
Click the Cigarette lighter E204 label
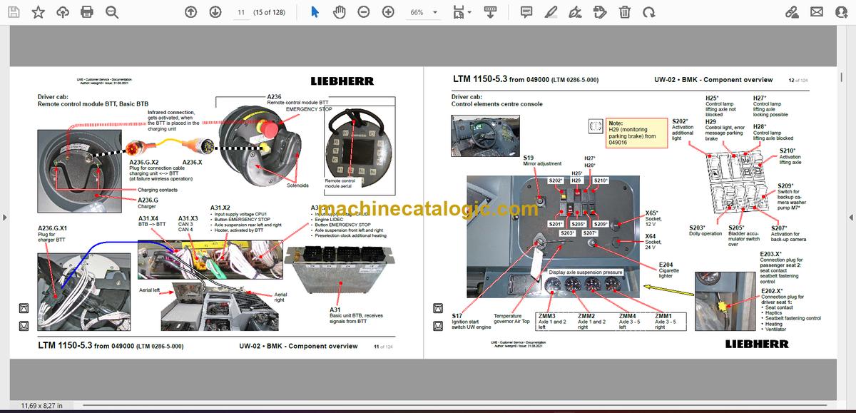coord(670,270)
